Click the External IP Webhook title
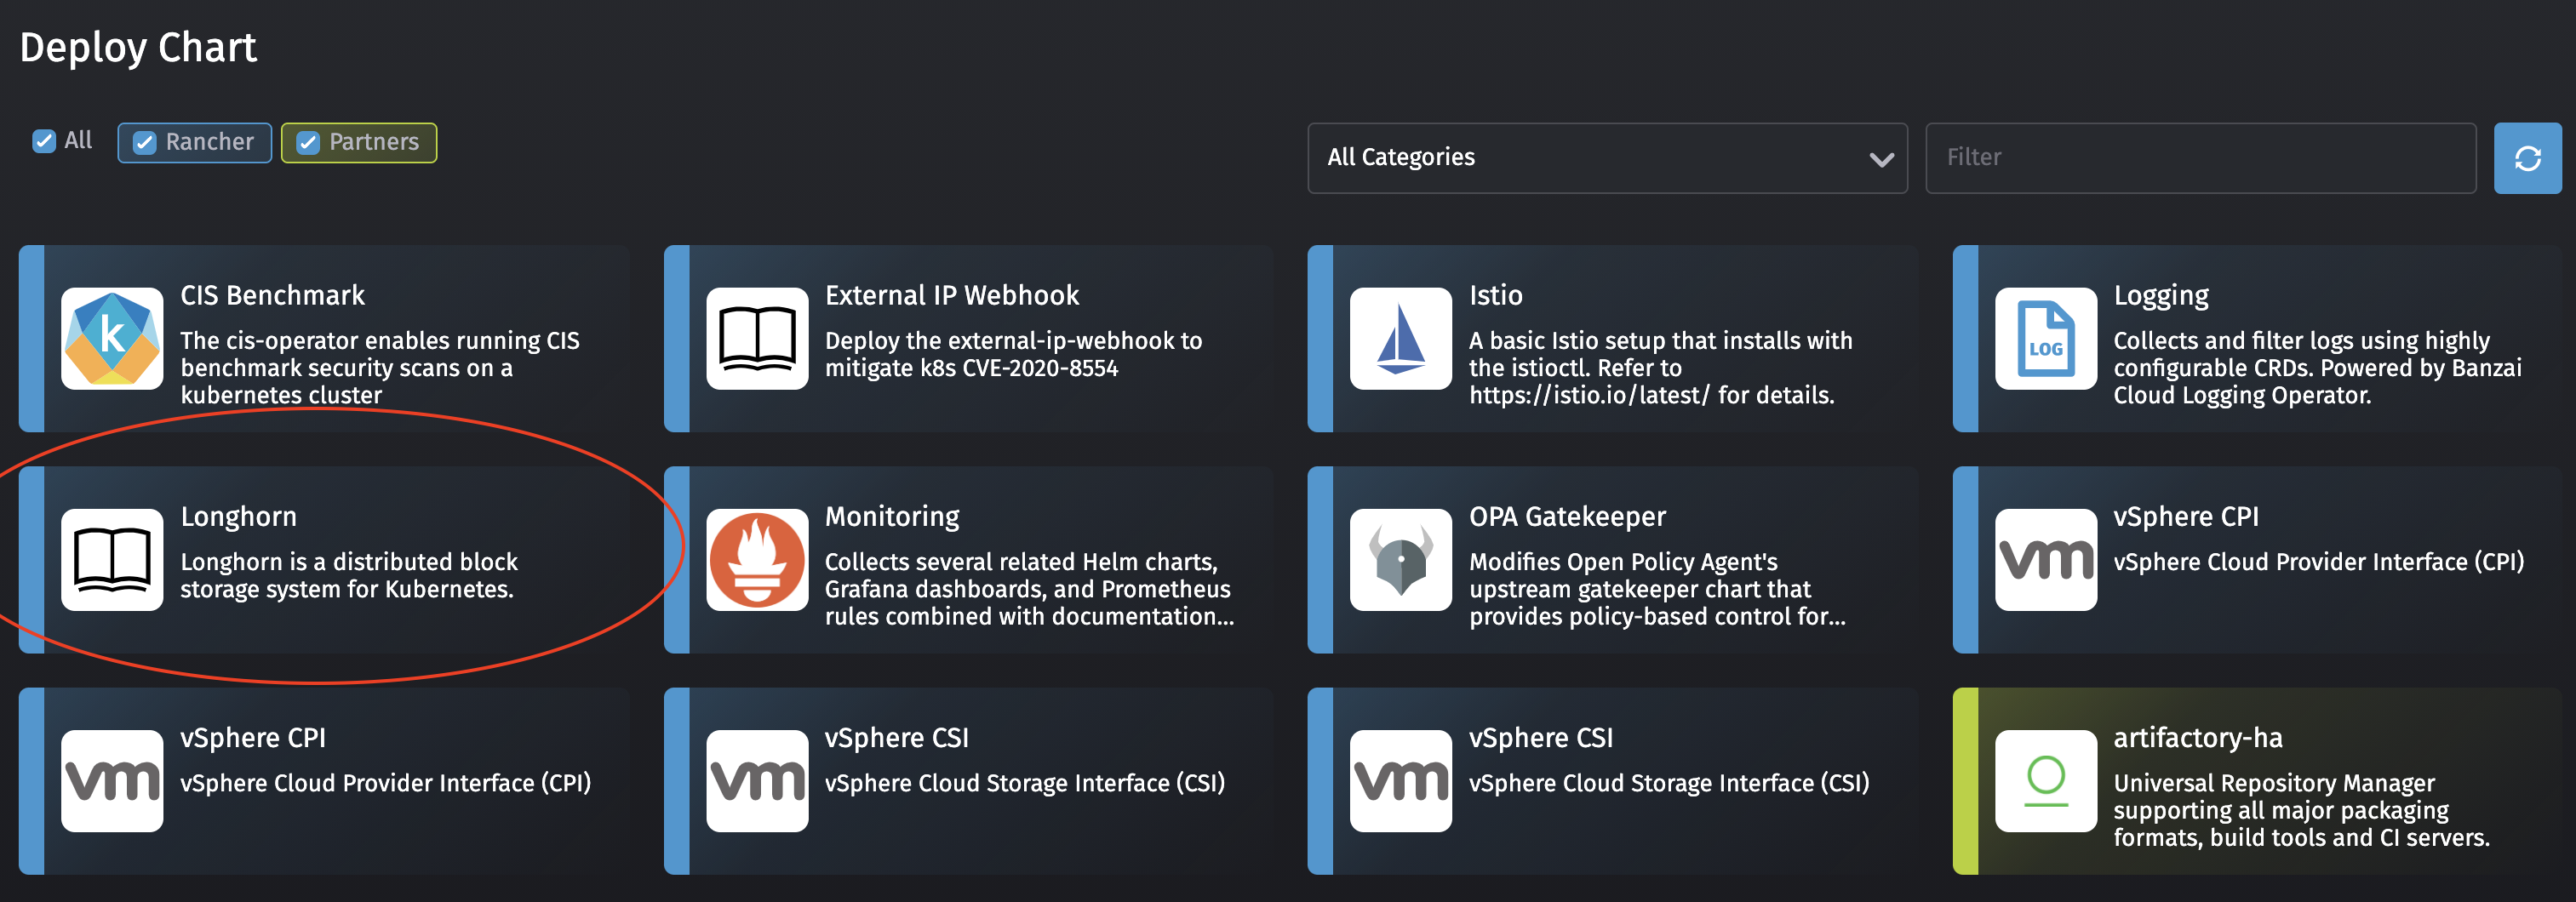 [x=951, y=295]
